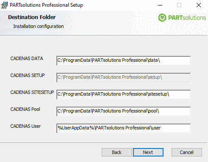Minimize the setup window
This screenshot has height=162, width=208.
pyautogui.click(x=160, y=5)
